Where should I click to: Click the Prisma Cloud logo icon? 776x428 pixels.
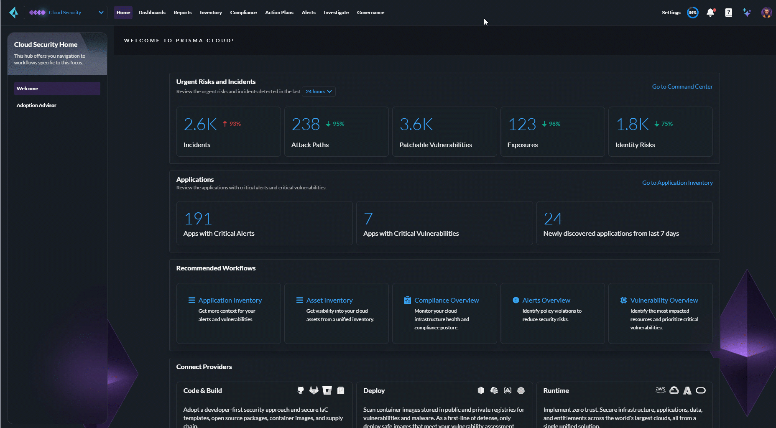pos(14,13)
